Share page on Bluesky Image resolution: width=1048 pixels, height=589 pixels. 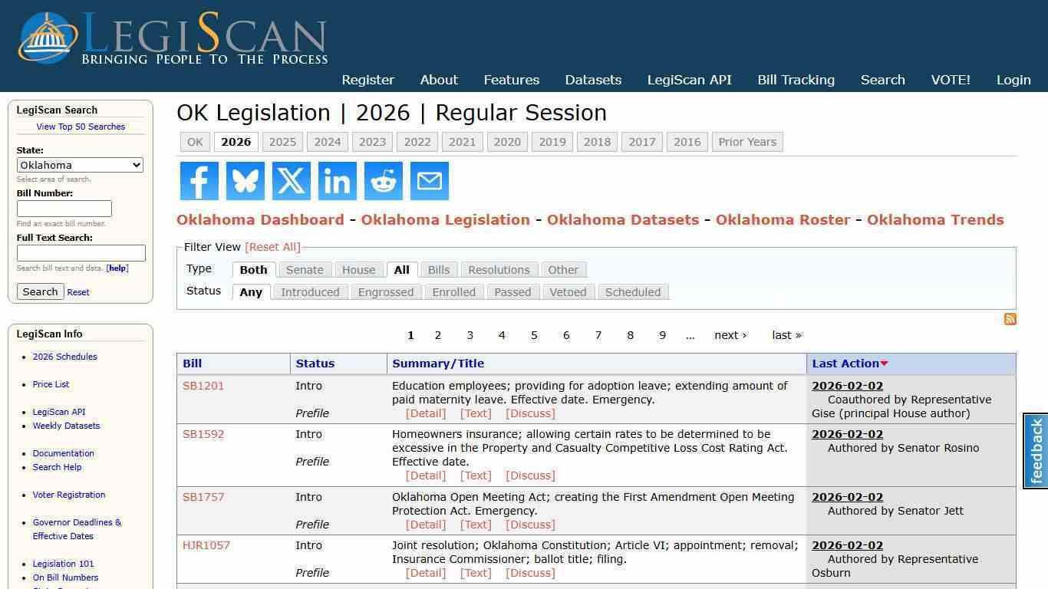tap(245, 181)
